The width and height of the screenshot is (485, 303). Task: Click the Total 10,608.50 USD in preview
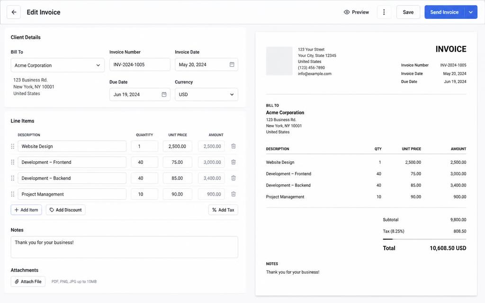448,248
